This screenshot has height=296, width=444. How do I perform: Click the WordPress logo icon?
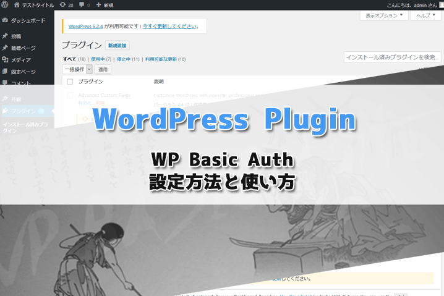coord(5,4)
